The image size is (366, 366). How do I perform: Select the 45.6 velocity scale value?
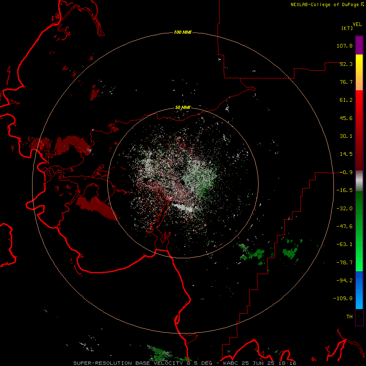pos(346,118)
